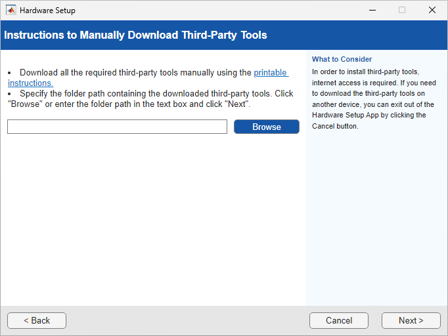The height and width of the screenshot is (336, 448).
Task: Proceed with the Next button
Action: coord(411,320)
